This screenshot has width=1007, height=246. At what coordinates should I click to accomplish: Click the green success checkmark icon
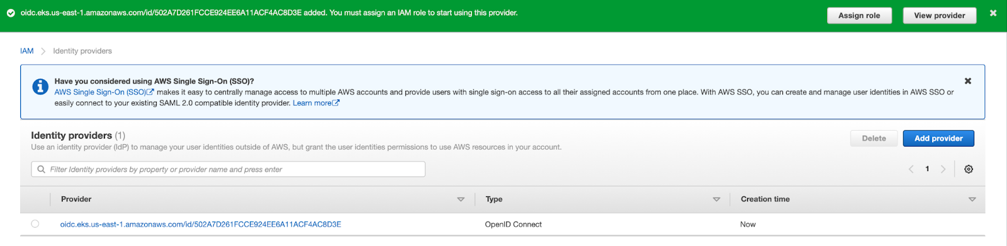tap(11, 13)
